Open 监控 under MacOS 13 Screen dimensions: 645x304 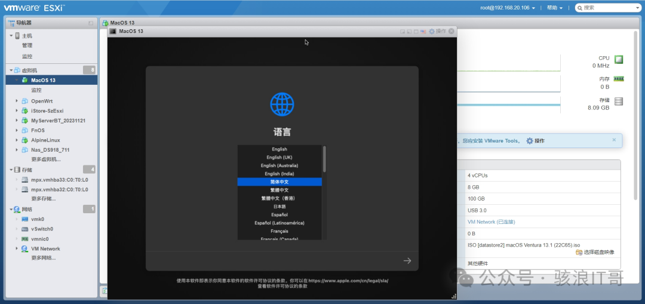point(36,90)
